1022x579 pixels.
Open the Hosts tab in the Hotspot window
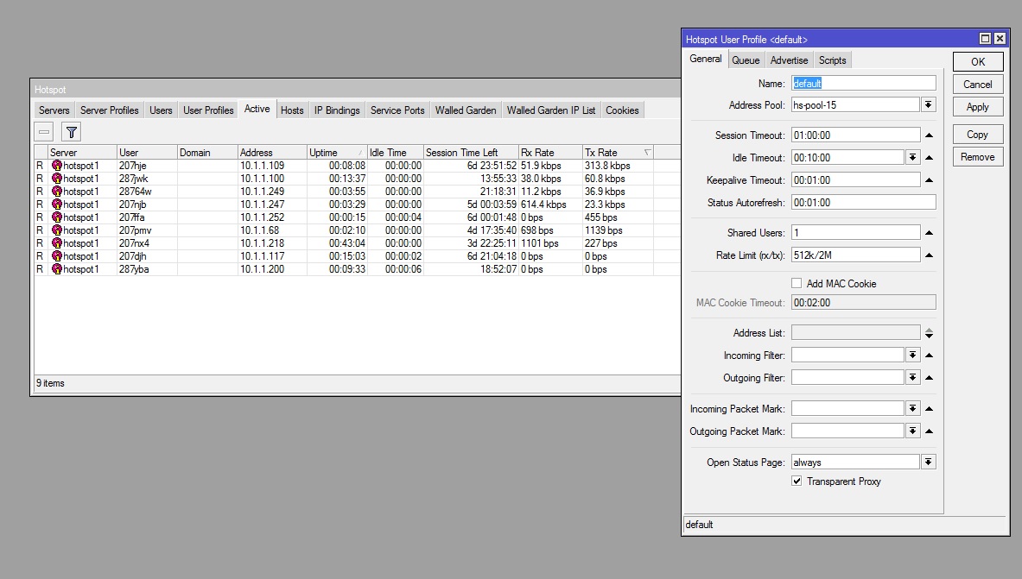[291, 110]
